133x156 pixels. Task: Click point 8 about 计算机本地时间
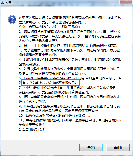[69, 99]
